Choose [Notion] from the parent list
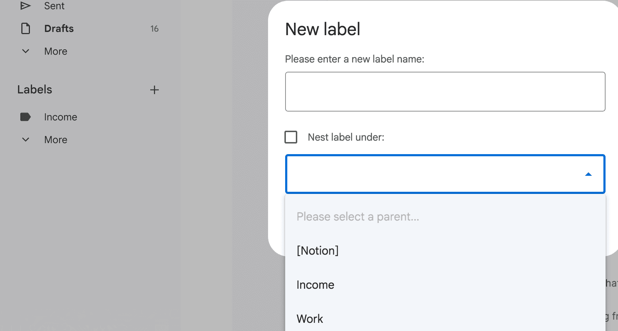Image resolution: width=618 pixels, height=331 pixels. point(318,250)
